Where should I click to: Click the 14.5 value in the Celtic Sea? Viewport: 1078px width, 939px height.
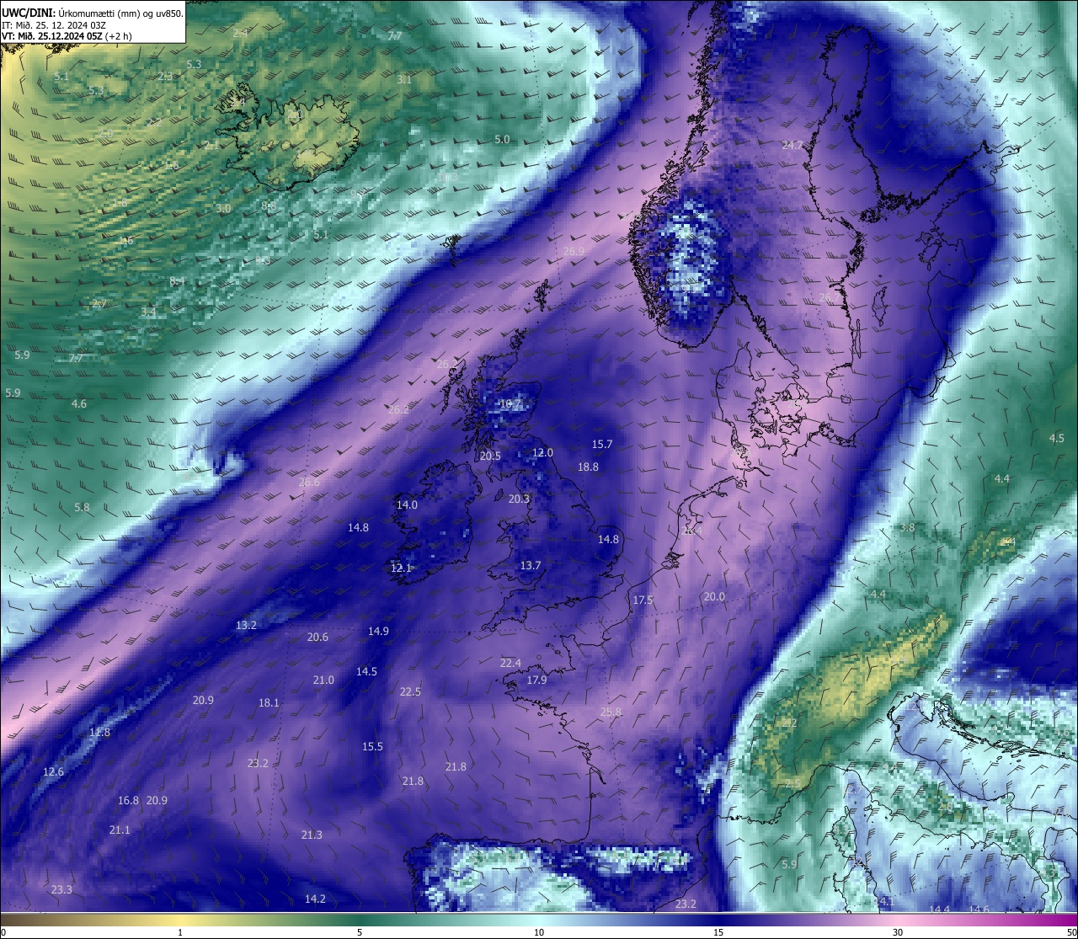point(366,671)
